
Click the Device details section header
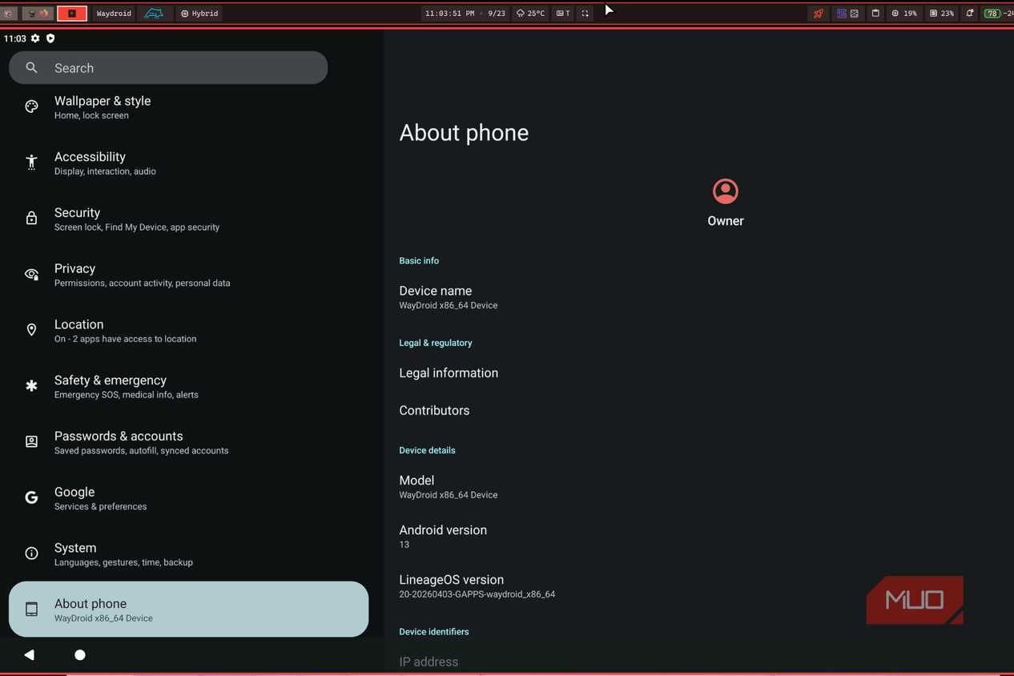click(427, 450)
